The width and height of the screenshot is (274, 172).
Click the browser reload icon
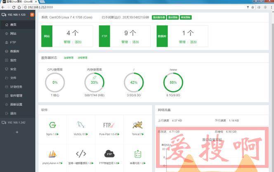[x=14, y=7]
